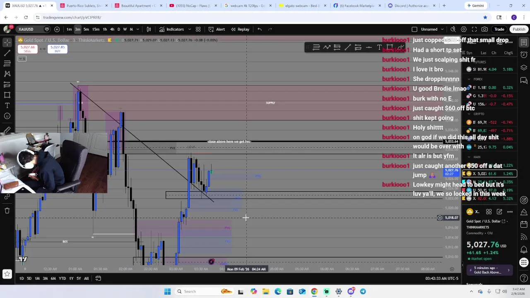Screen dimensions: 530x298
Task: Expand the timeframe dropdown chevron
Action: [x=138, y=29]
